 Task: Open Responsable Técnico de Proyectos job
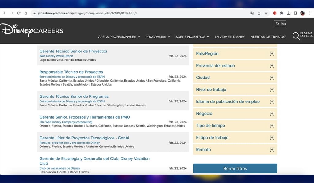tap(71, 72)
